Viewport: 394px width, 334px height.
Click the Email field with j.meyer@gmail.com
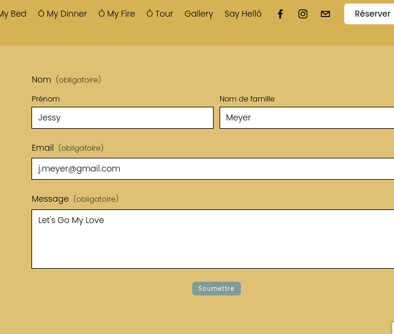pyautogui.click(x=212, y=168)
